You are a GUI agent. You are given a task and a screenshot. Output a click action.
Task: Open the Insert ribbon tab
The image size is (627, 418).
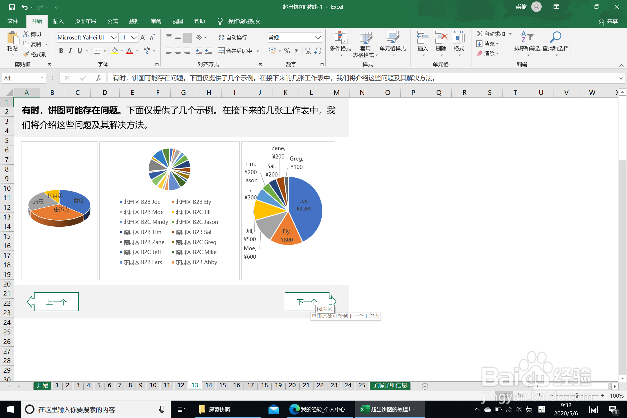point(58,21)
